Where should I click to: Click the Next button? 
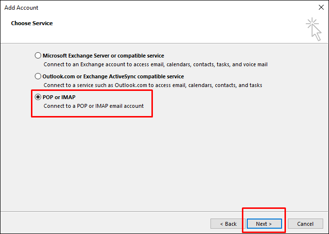[x=264, y=224]
